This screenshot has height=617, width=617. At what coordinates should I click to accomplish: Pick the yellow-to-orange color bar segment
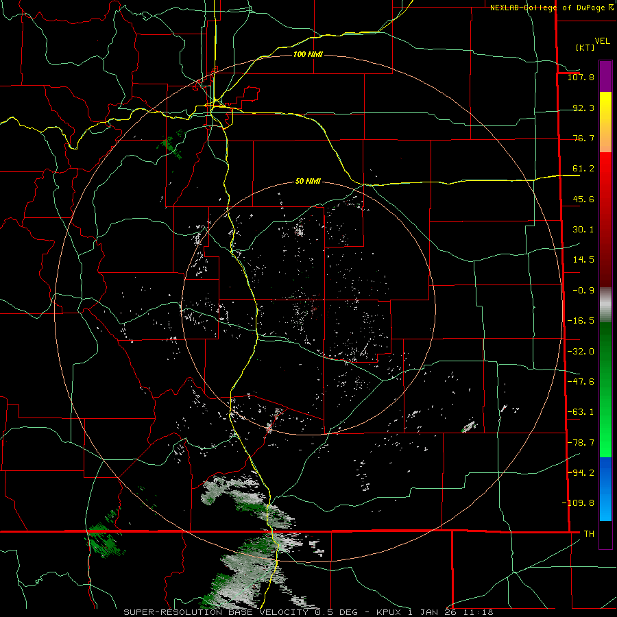coord(605,122)
